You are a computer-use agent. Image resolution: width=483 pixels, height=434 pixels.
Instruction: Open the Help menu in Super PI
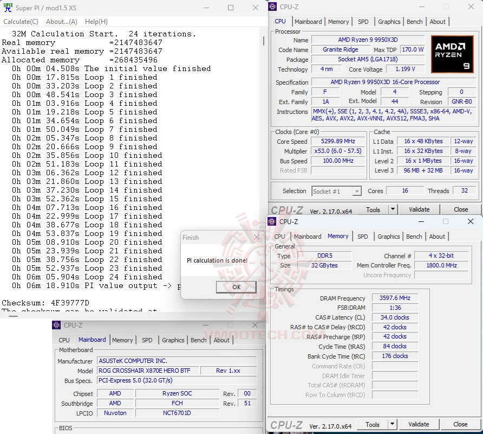(96, 21)
